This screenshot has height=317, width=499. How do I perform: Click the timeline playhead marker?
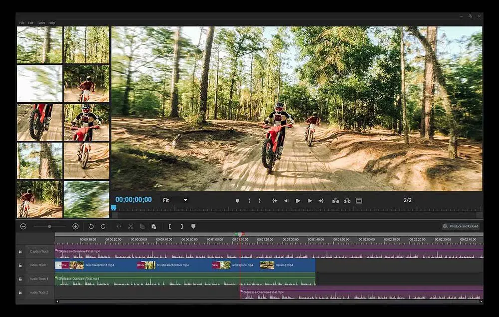240,234
